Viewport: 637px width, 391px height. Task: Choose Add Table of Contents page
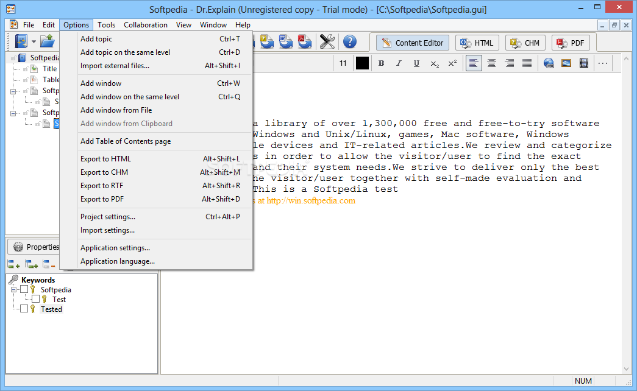(160, 141)
